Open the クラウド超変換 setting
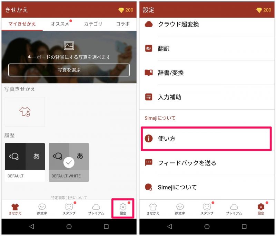Screen dimensions: 276x236 click(207, 24)
